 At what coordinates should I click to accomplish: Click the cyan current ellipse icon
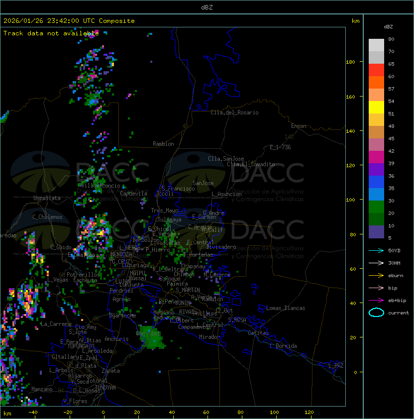coord(376,313)
